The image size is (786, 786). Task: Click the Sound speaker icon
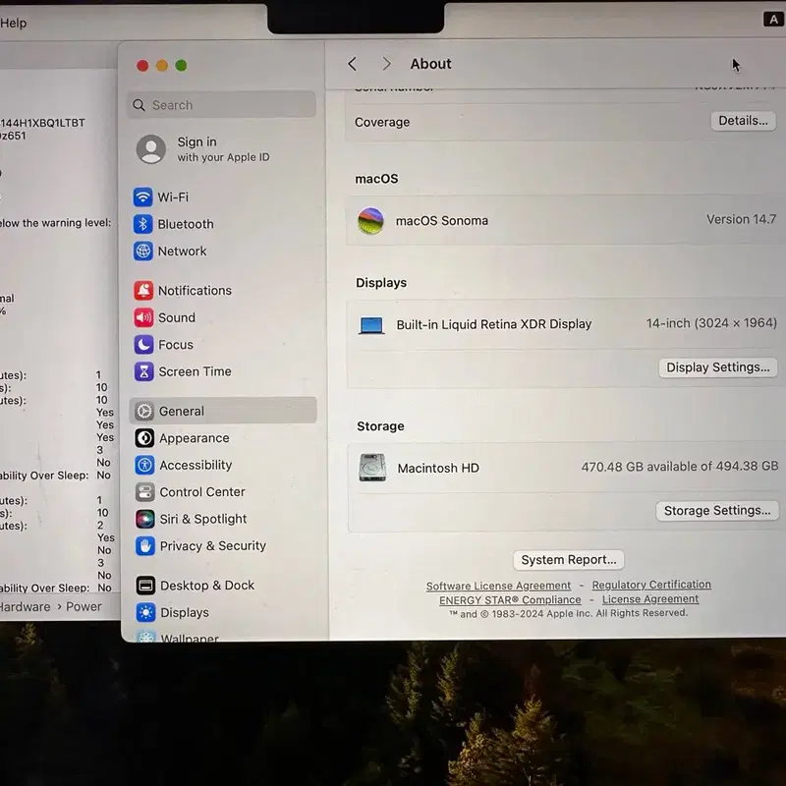(x=143, y=317)
